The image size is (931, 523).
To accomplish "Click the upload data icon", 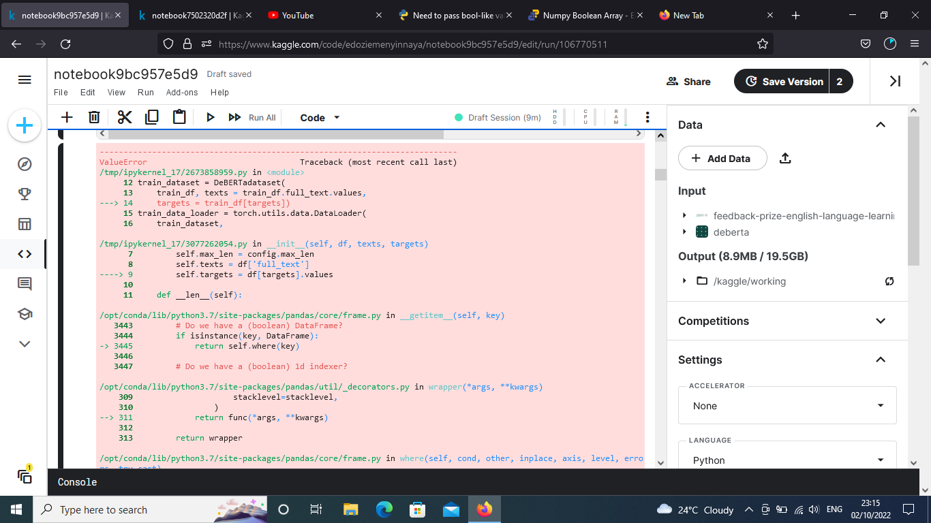I will coord(785,158).
